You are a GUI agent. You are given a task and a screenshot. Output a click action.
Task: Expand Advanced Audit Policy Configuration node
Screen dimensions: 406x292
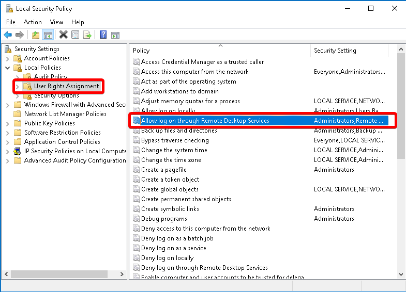(x=8, y=160)
